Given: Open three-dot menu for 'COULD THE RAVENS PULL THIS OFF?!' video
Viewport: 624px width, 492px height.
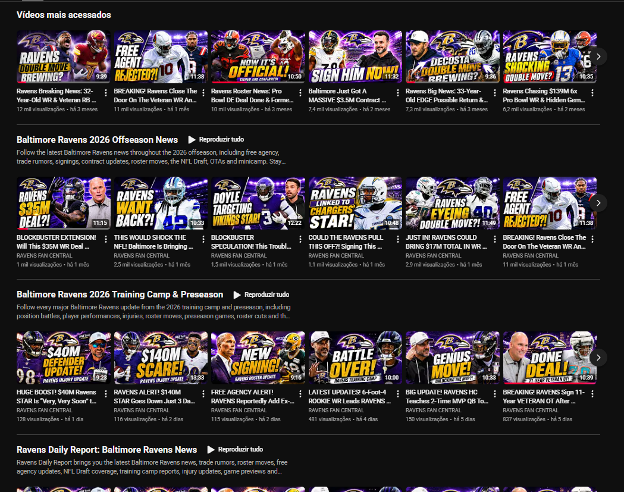Looking at the screenshot, I should pos(398,239).
